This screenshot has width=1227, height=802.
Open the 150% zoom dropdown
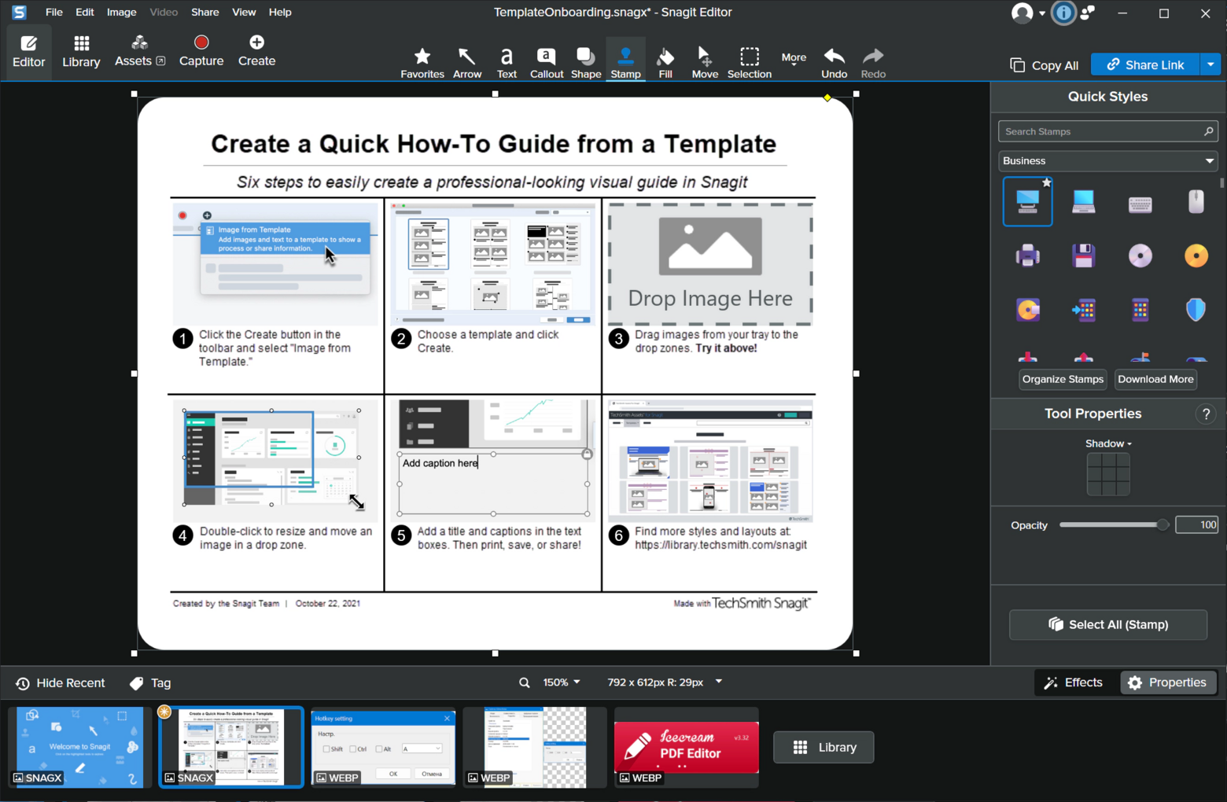click(562, 682)
